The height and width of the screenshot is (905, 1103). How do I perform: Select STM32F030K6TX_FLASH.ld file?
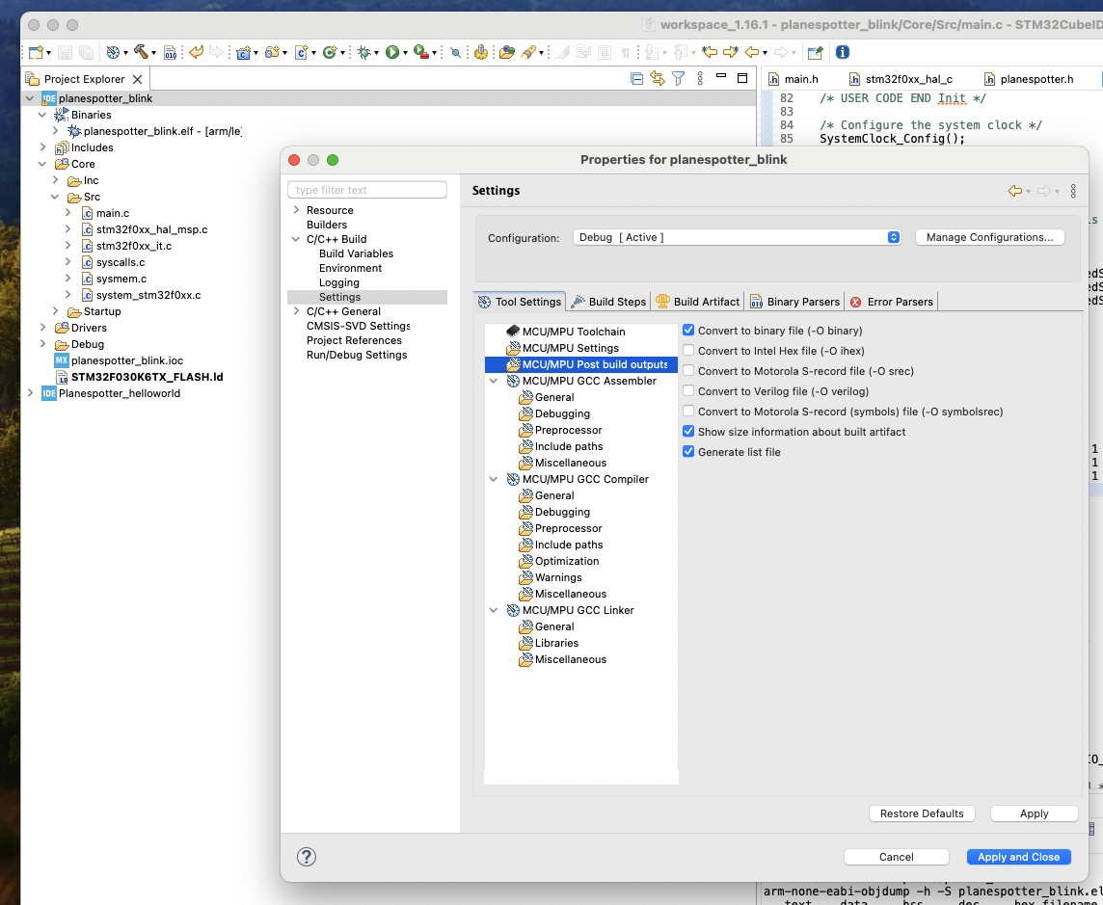pyautogui.click(x=147, y=376)
